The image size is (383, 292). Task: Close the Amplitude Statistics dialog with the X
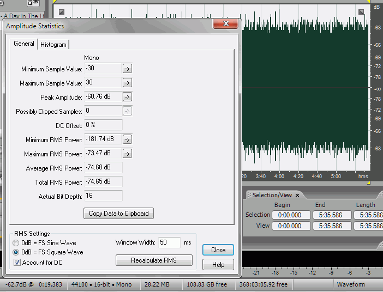click(x=226, y=23)
